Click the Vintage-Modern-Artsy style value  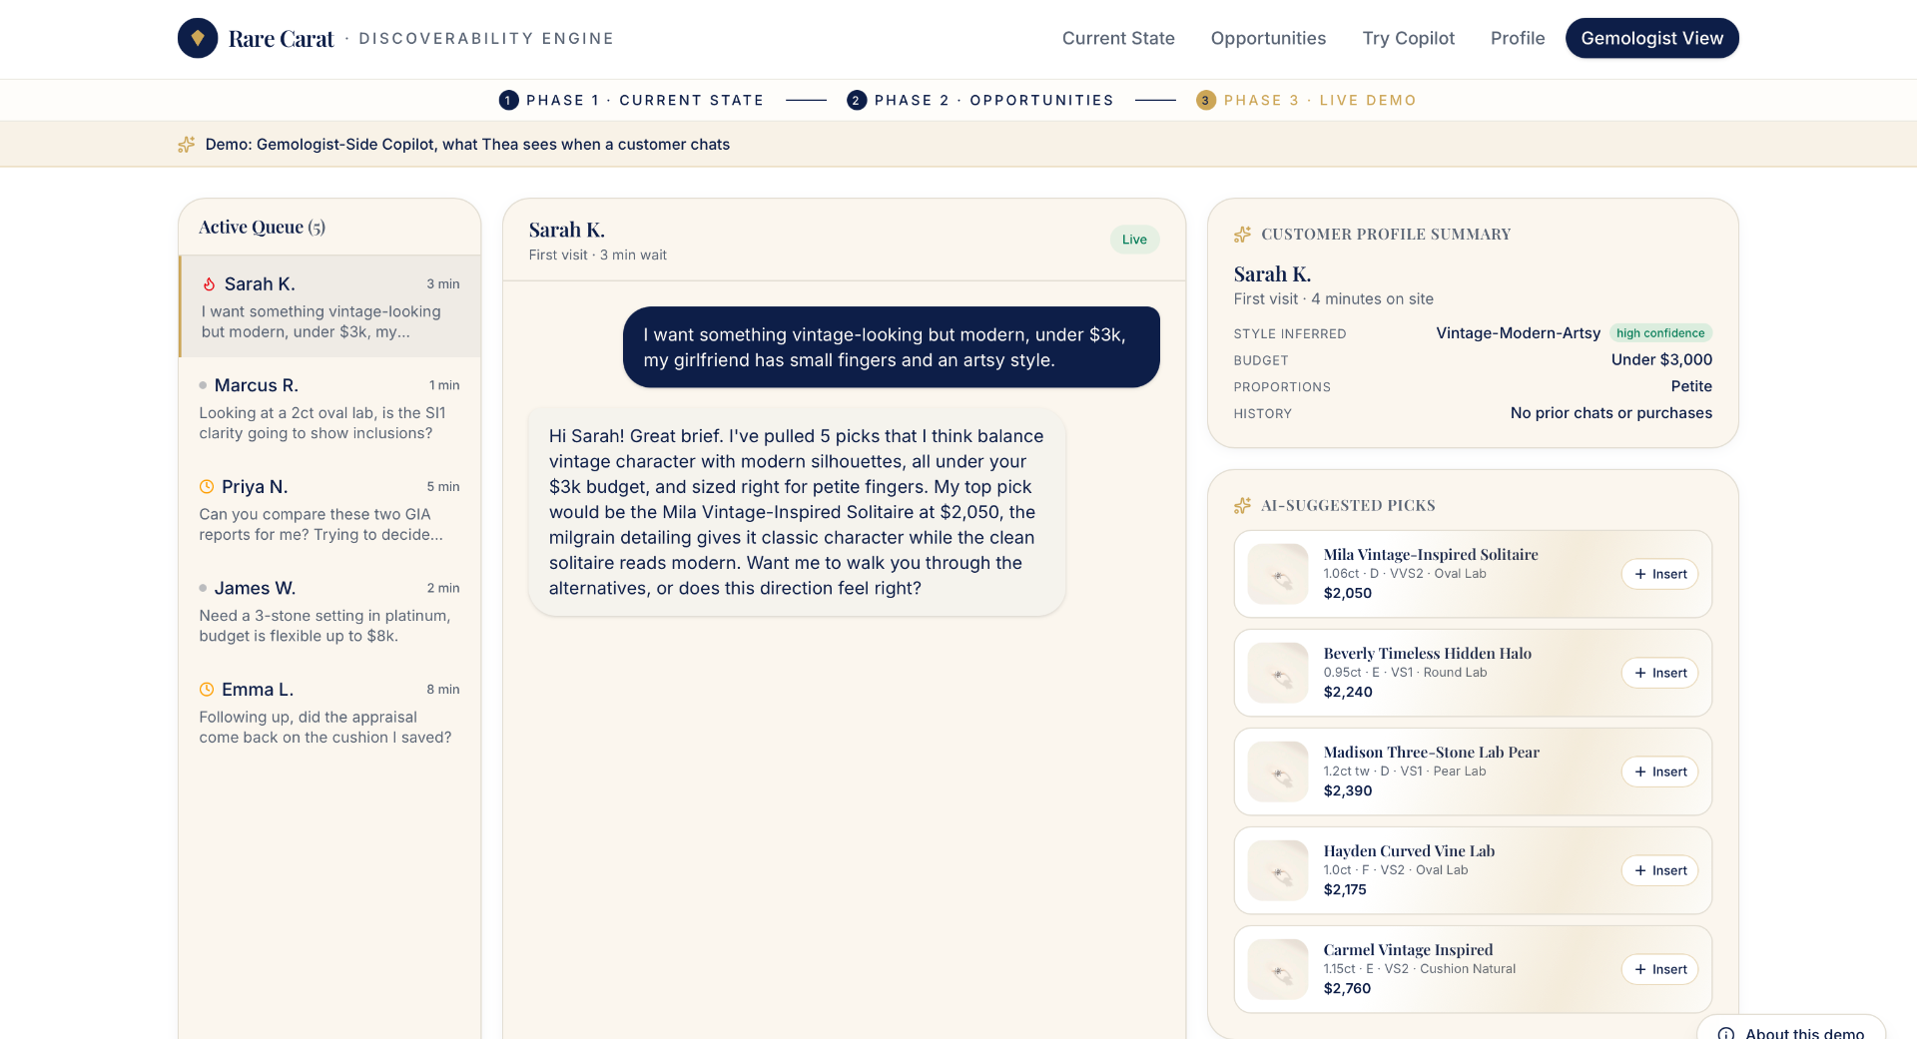(1518, 333)
